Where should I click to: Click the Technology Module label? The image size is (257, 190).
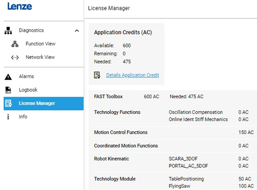point(115,179)
